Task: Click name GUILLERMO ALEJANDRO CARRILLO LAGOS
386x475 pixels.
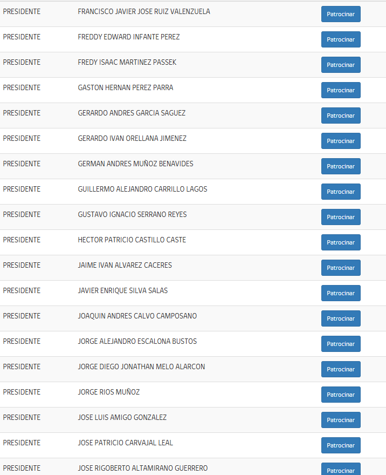Action: click(142, 189)
